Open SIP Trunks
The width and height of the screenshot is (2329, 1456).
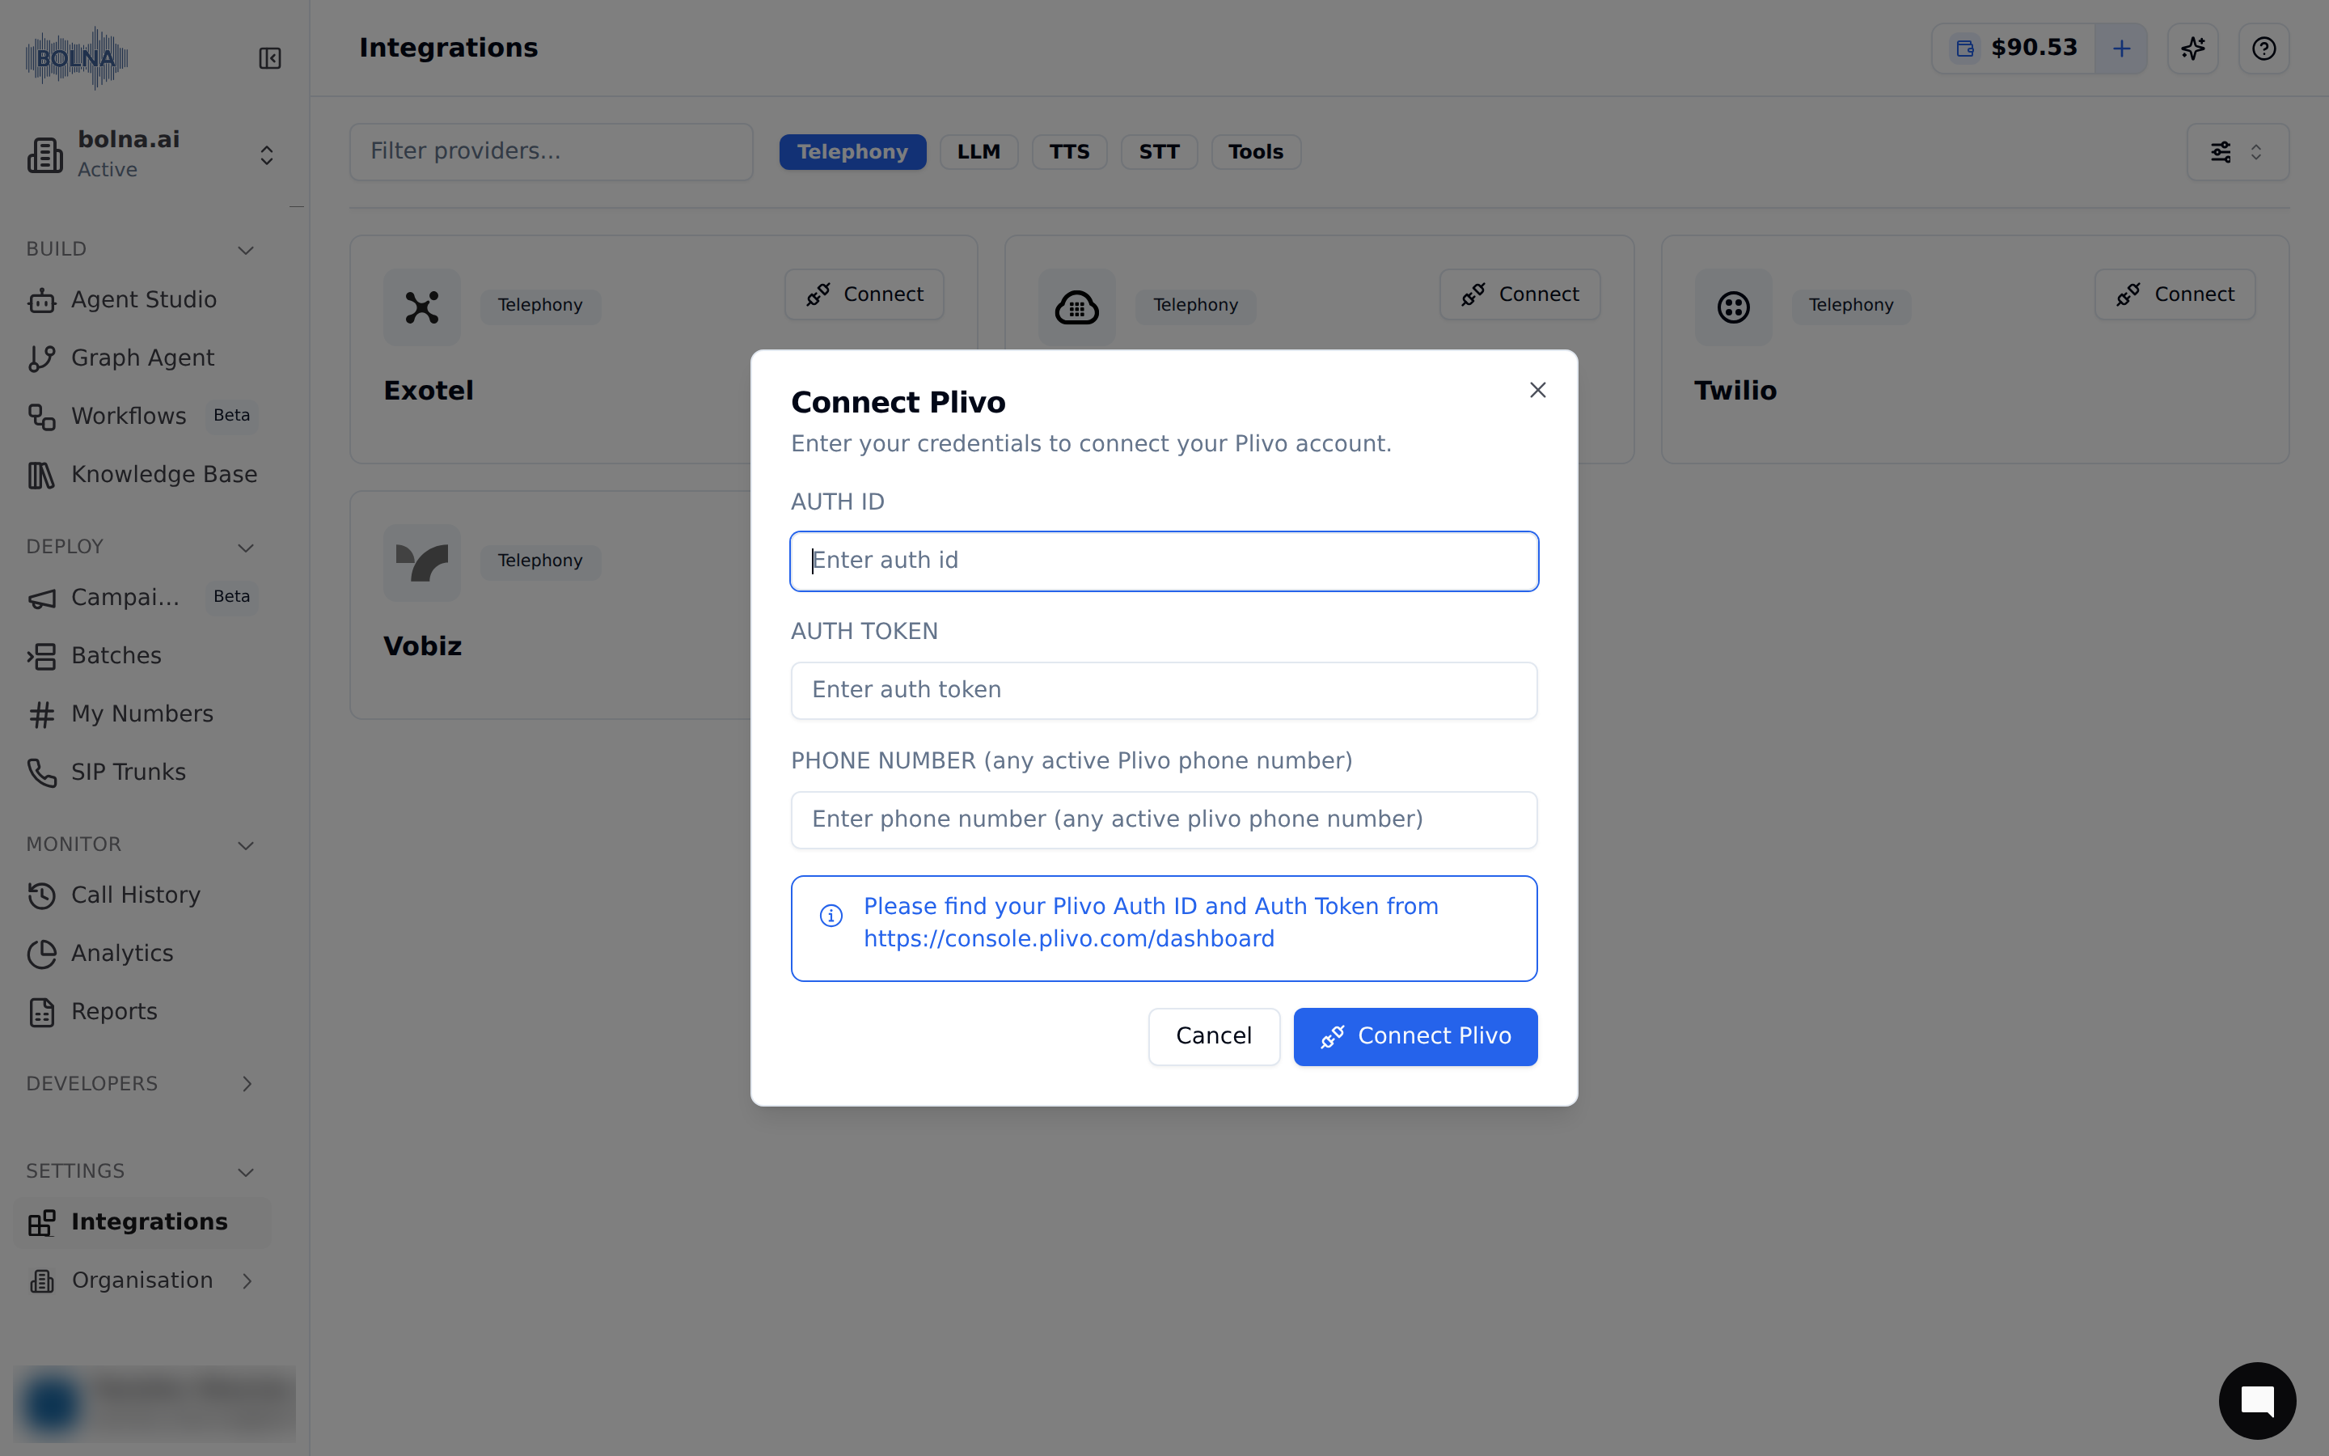142,772
